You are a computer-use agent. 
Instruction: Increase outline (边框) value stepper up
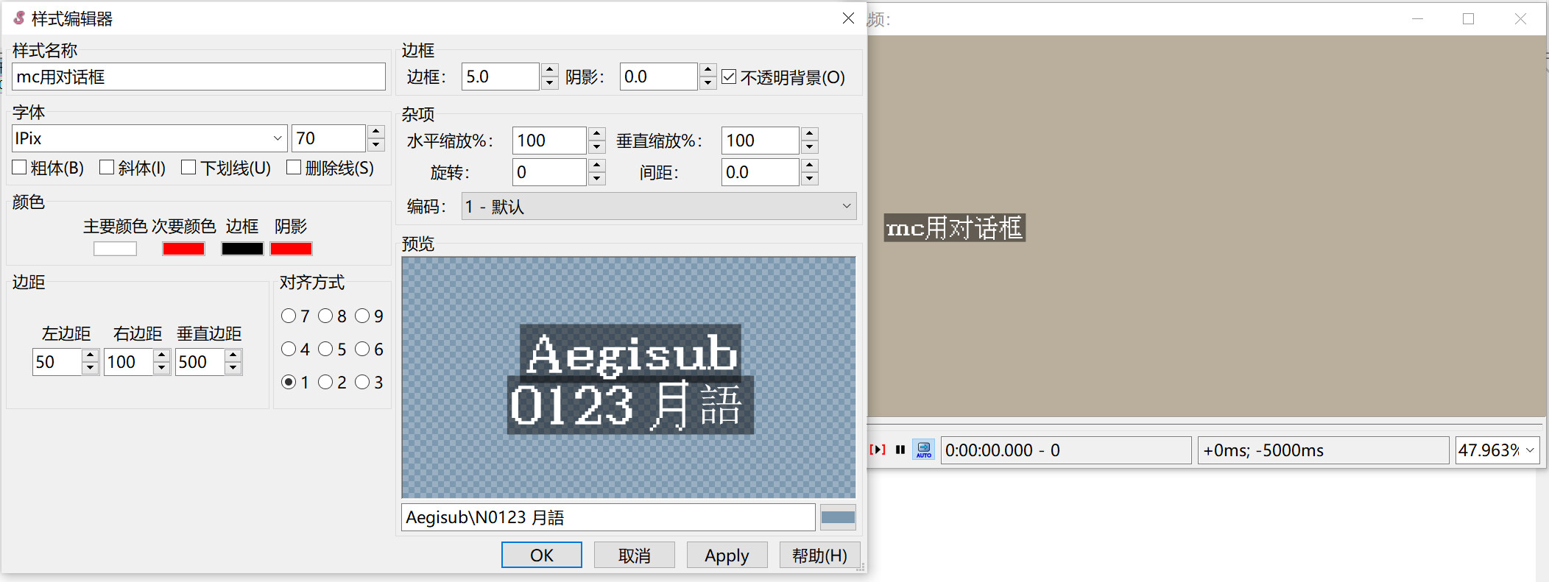[x=550, y=70]
